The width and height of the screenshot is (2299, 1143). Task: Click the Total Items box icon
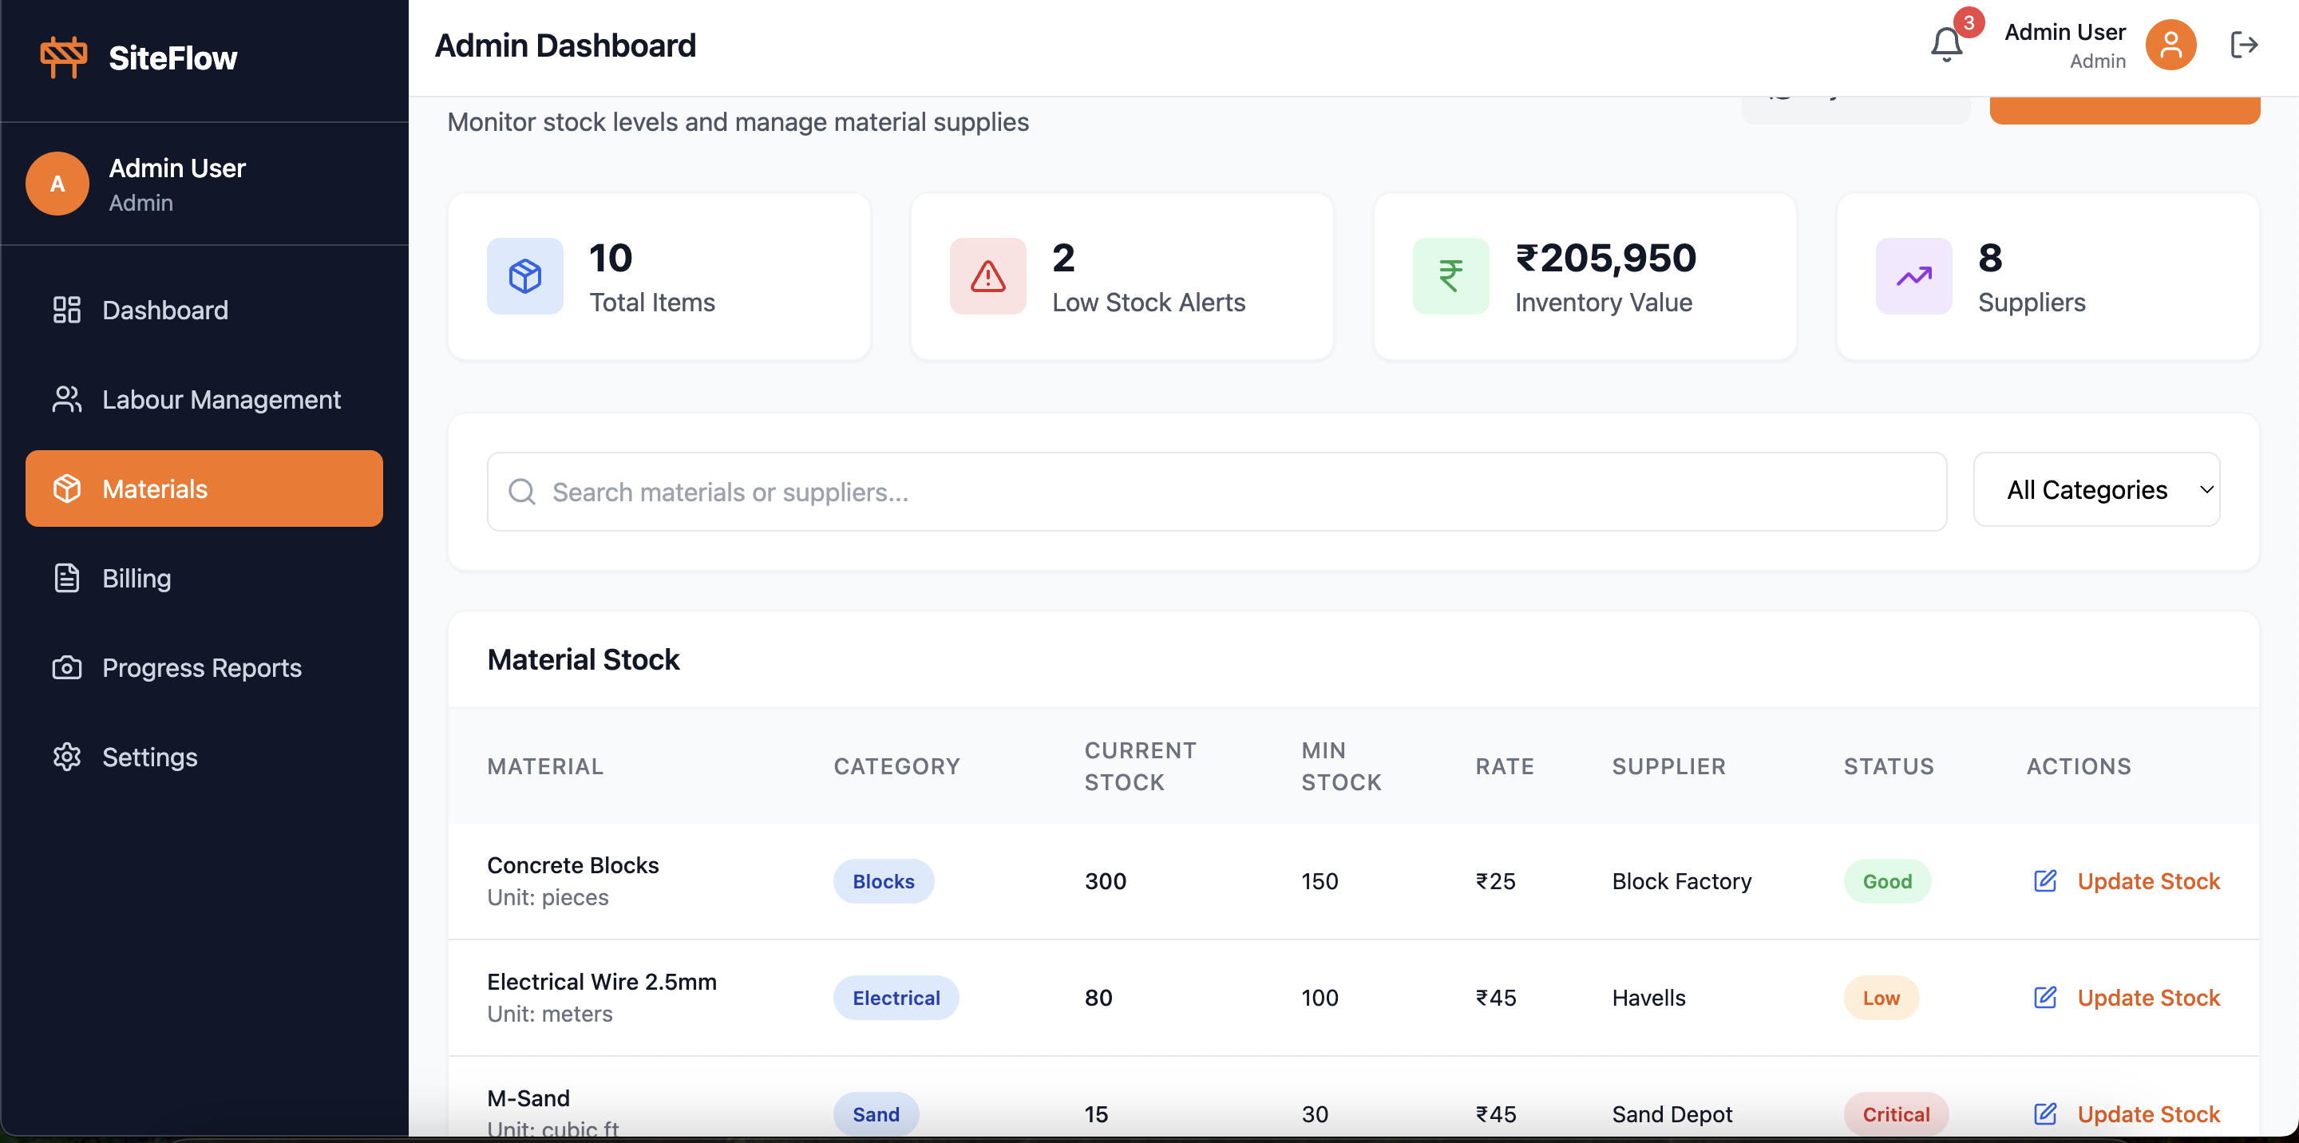(x=524, y=275)
